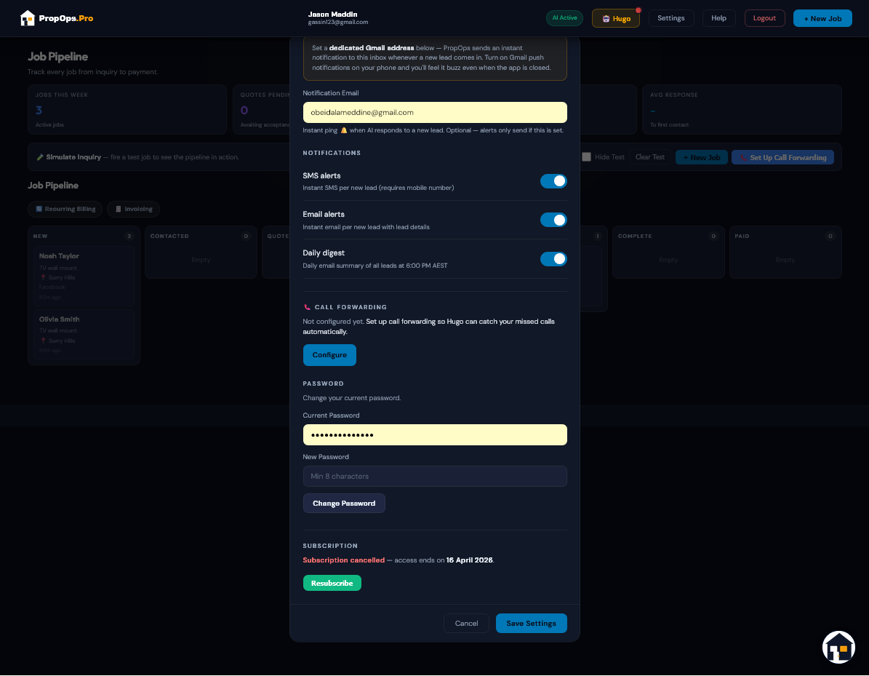Click the gassin123@gmail.com account email

tap(338, 22)
